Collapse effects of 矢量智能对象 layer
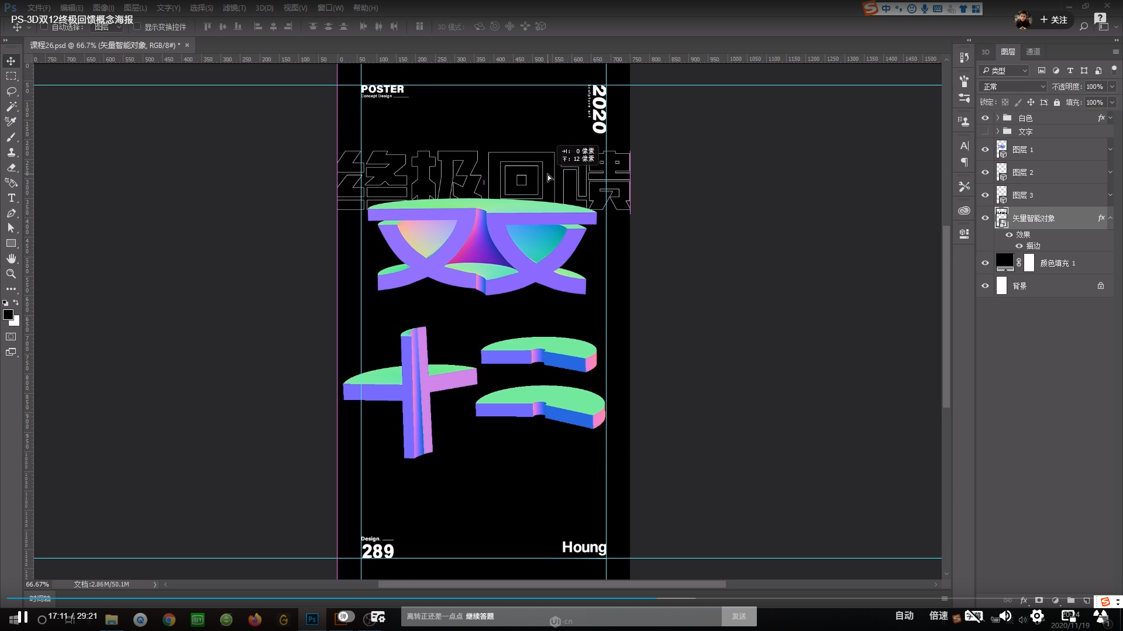 1111,218
